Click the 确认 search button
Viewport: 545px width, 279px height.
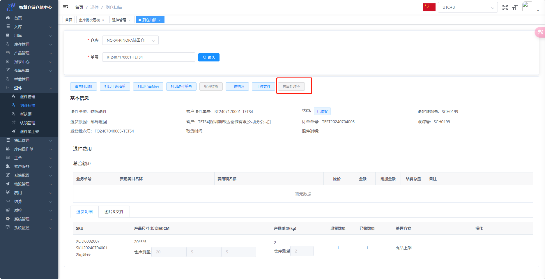(x=209, y=57)
